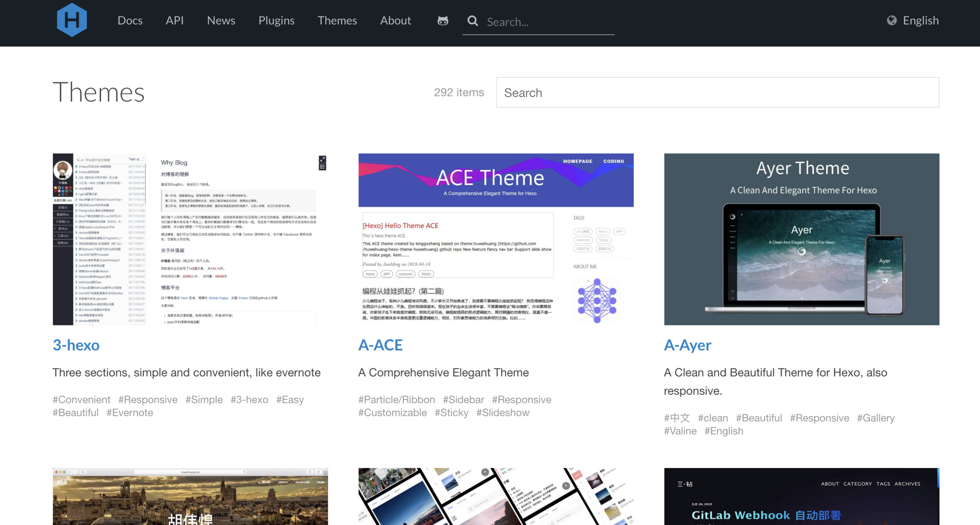Open the API menu item
This screenshot has width=980, height=525.
(x=175, y=20)
